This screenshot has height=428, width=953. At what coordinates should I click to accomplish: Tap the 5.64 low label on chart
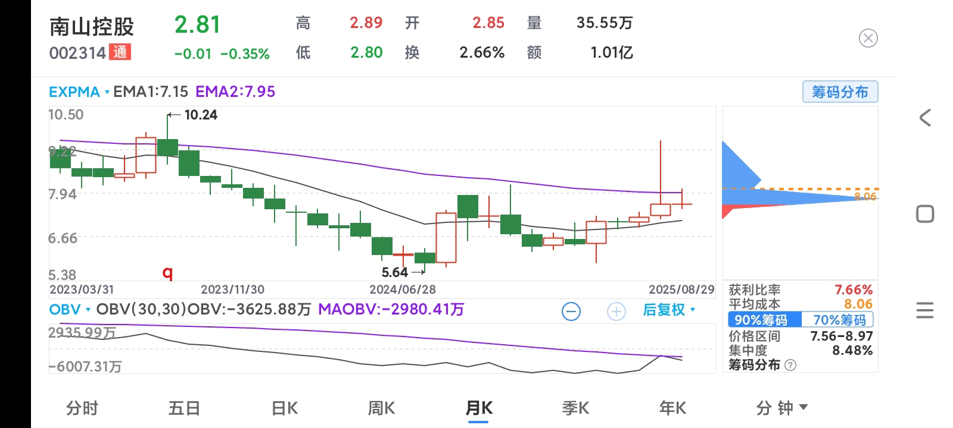click(394, 272)
